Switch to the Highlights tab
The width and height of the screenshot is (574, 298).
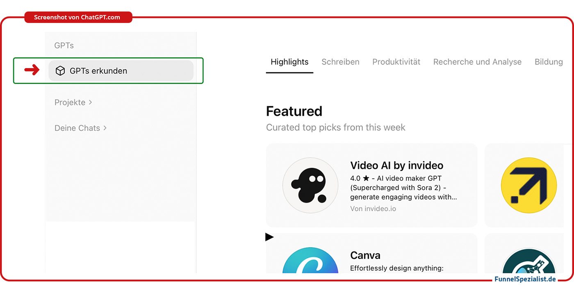pyautogui.click(x=289, y=62)
